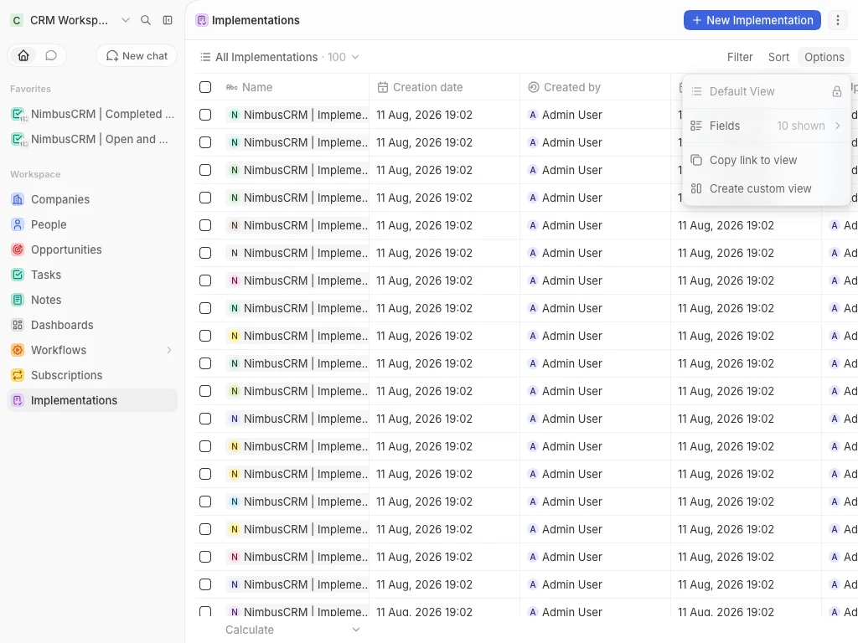Choose Create custom view
858x643 pixels.
[x=766, y=188]
